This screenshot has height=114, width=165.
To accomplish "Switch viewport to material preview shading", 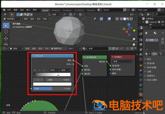I will 128,19.
